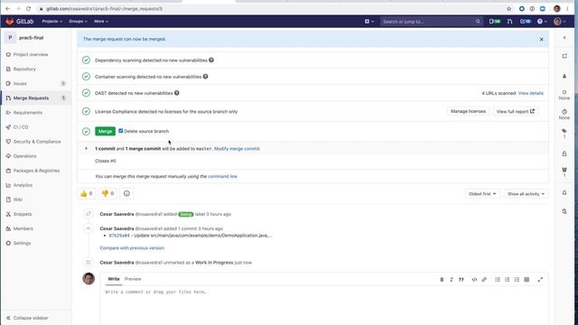This screenshot has width=578, height=325.
Task: Open Show all activity dropdown
Action: pos(526,194)
